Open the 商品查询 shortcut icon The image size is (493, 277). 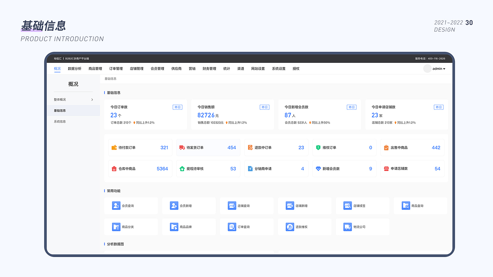[x=406, y=206]
